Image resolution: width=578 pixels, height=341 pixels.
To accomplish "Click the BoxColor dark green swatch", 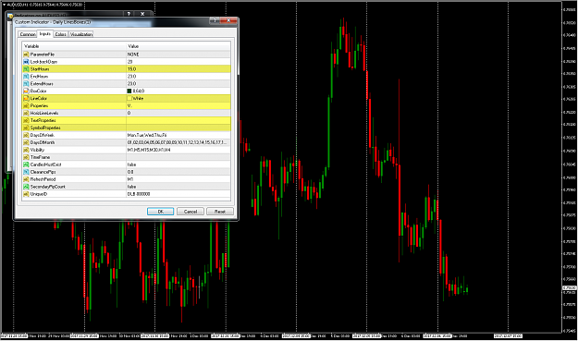I will pos(129,91).
